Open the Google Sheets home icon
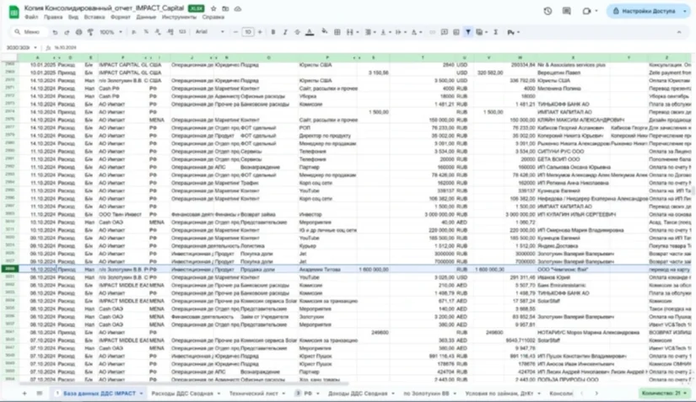Screen dimensions: 696x402 point(13,12)
